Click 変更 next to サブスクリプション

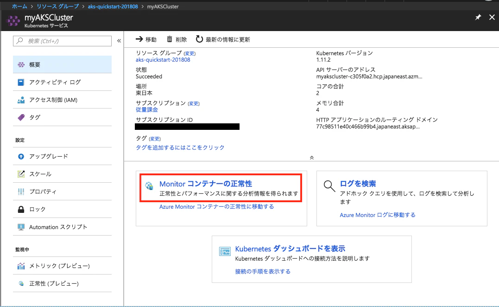[x=194, y=103]
